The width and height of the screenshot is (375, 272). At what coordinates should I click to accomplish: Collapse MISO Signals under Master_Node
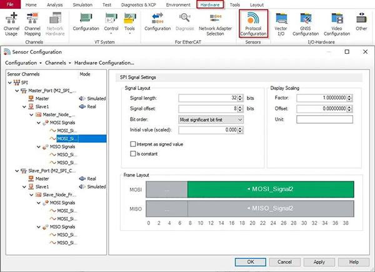(x=39, y=147)
